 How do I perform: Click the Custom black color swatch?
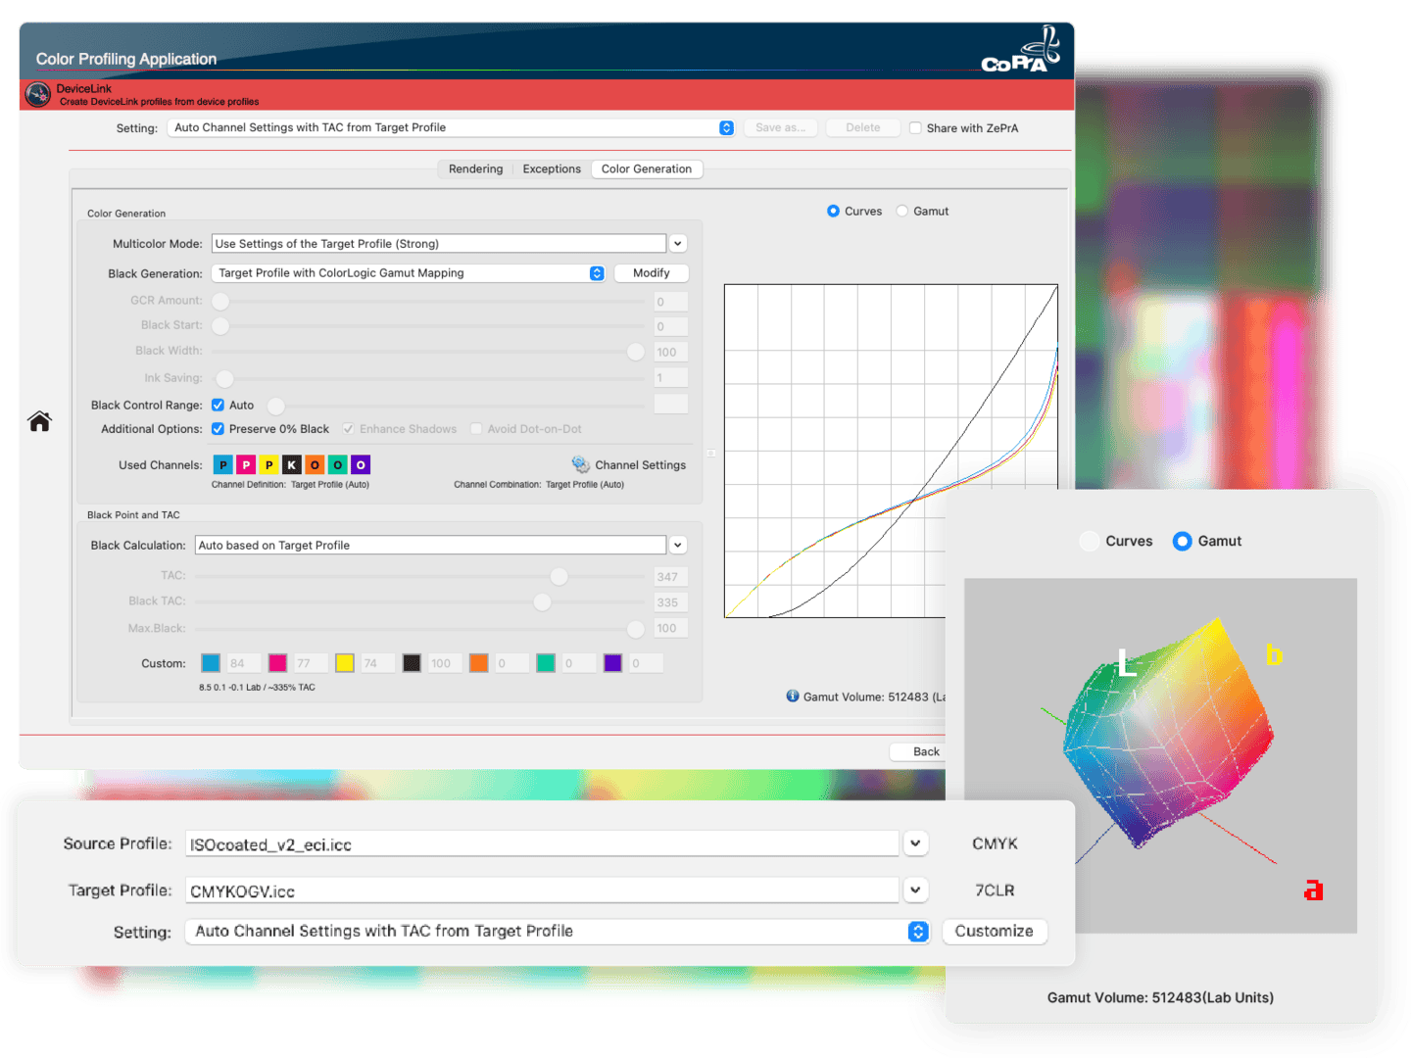pos(412,663)
